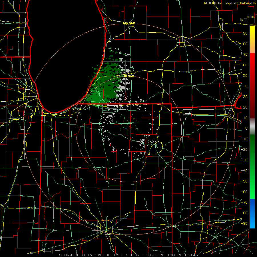Click the Storm Relative Velocity caption at bottom

(x=128, y=255)
